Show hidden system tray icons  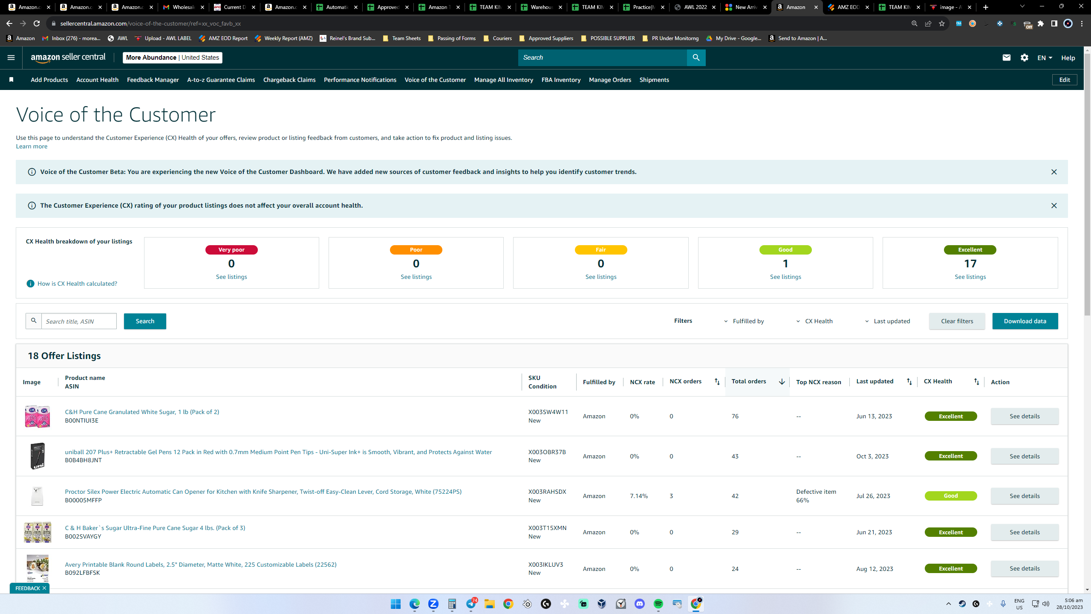pyautogui.click(x=948, y=604)
